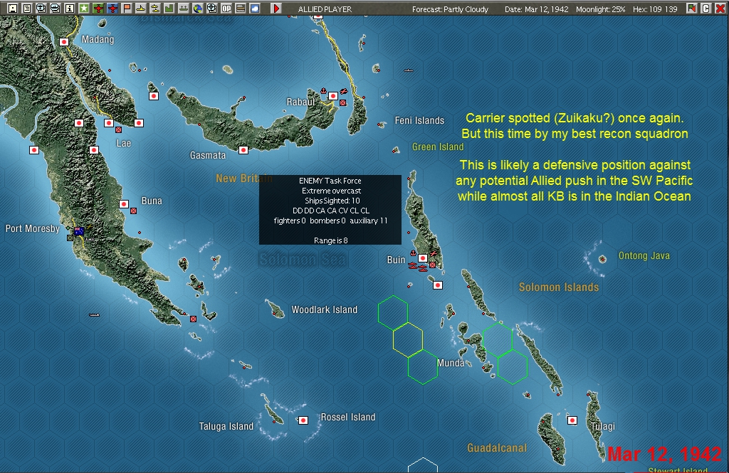Select the Japanese base flag at Buna
This screenshot has width=729, height=473.
pos(124,204)
